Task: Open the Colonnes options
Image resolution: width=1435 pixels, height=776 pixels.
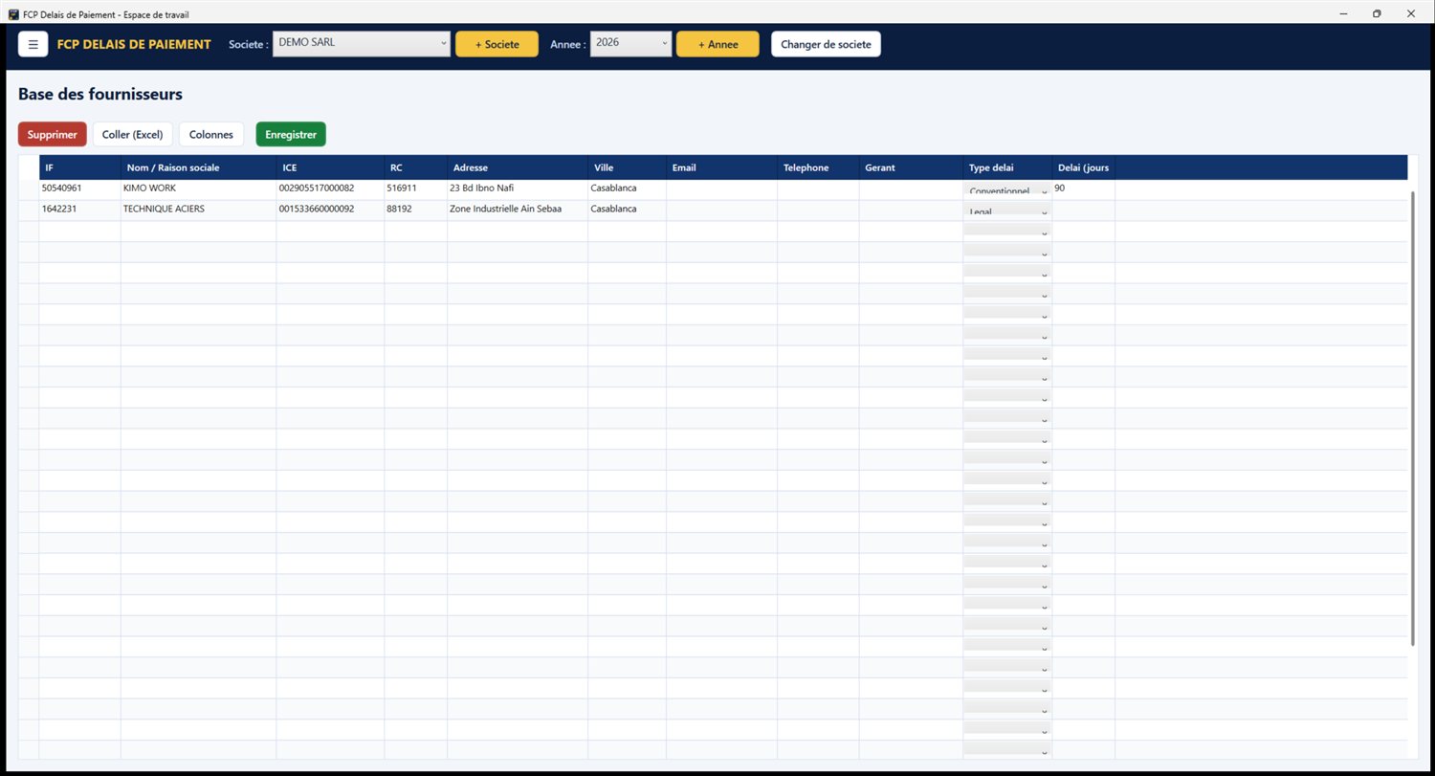Action: pos(211,135)
